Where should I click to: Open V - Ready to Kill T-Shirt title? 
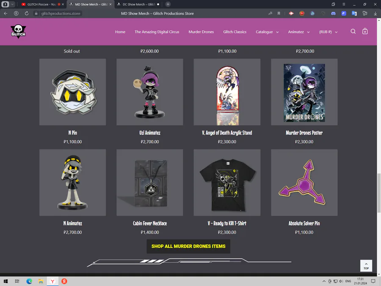[227, 223]
